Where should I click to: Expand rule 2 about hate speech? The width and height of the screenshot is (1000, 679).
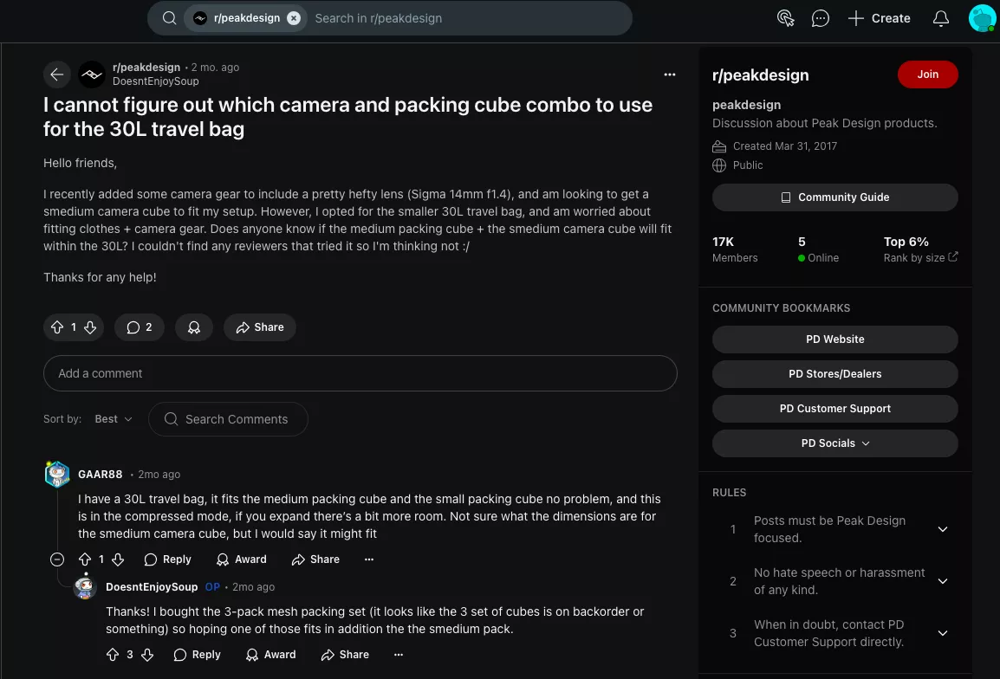pyautogui.click(x=943, y=581)
